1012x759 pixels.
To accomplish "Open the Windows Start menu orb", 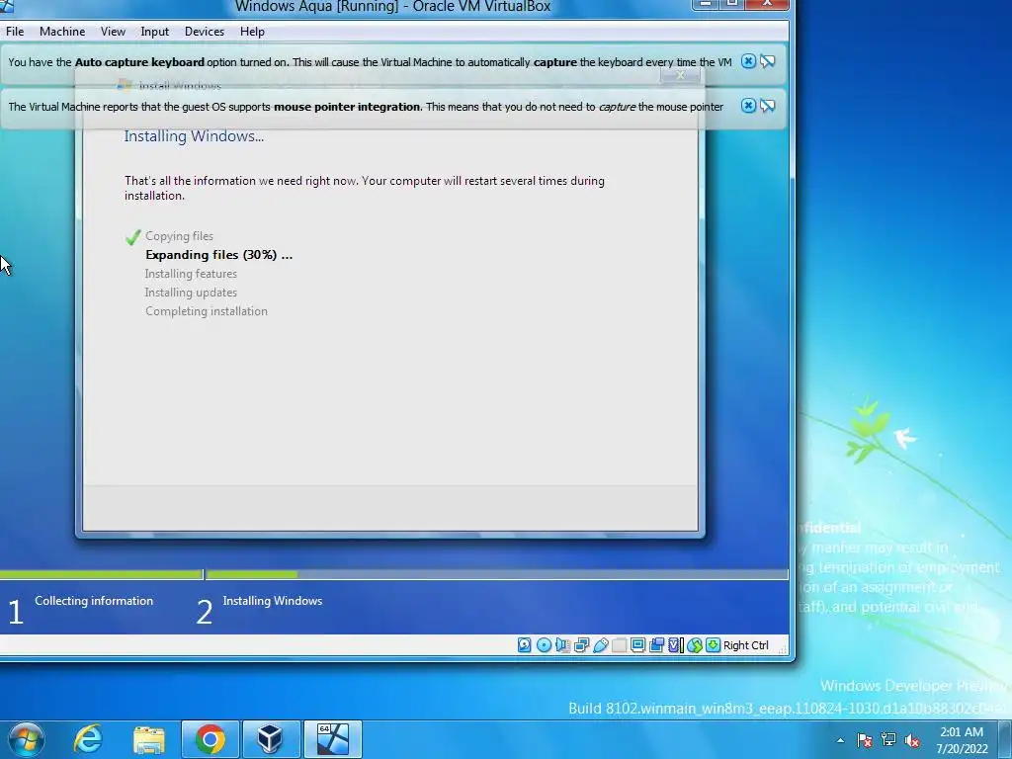I will (27, 739).
